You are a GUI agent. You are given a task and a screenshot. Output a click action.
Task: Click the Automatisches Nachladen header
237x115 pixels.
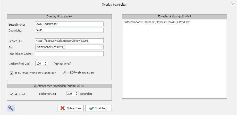[59, 86]
